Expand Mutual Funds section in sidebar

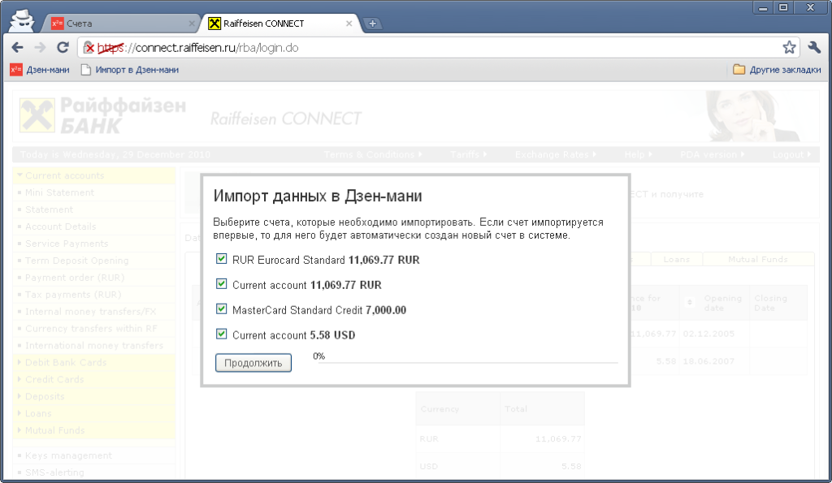(x=19, y=430)
